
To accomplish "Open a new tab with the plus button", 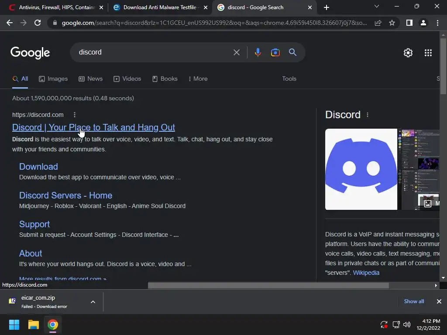I will [x=327, y=7].
